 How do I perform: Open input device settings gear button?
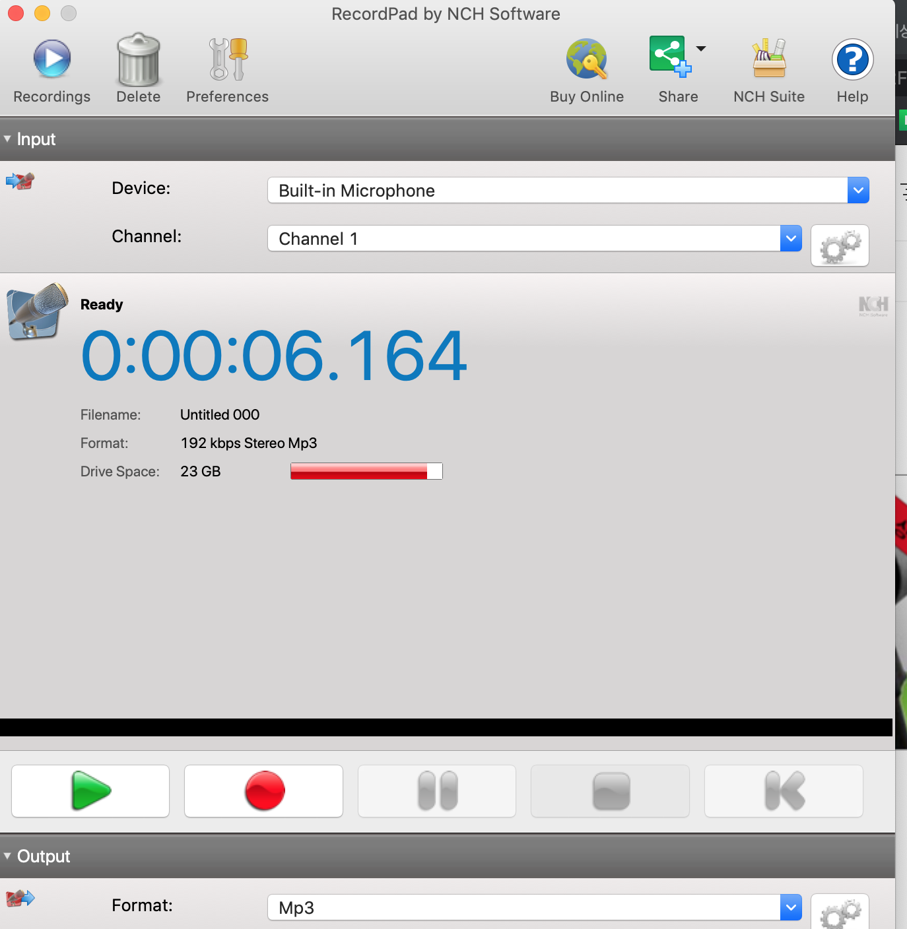coord(840,245)
